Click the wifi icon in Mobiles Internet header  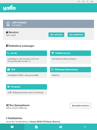coord(53,53)
